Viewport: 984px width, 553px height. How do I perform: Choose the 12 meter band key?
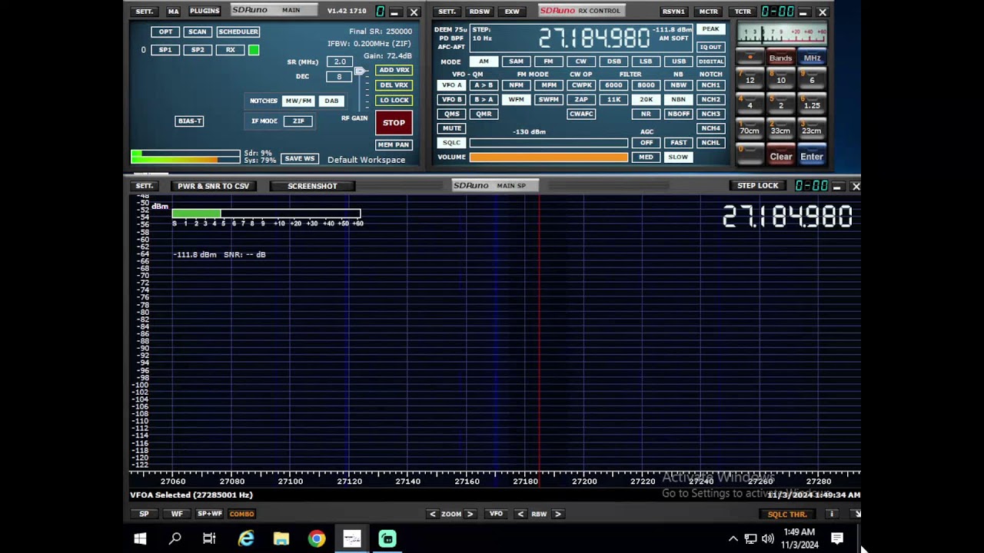(x=750, y=79)
